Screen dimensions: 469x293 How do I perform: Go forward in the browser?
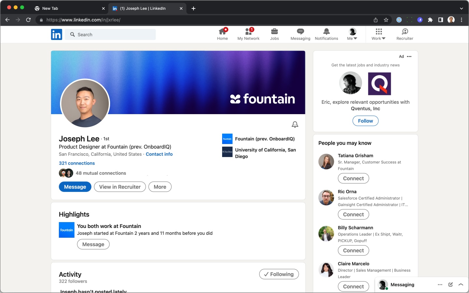coord(18,20)
